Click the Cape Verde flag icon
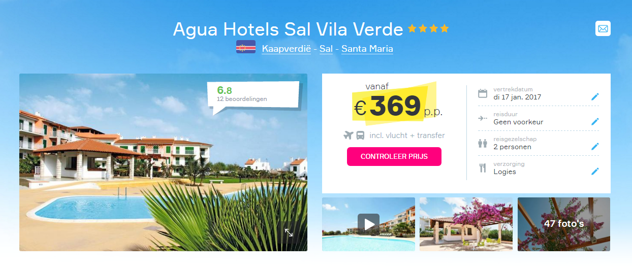Viewport: 632px width, 272px height. [246, 47]
